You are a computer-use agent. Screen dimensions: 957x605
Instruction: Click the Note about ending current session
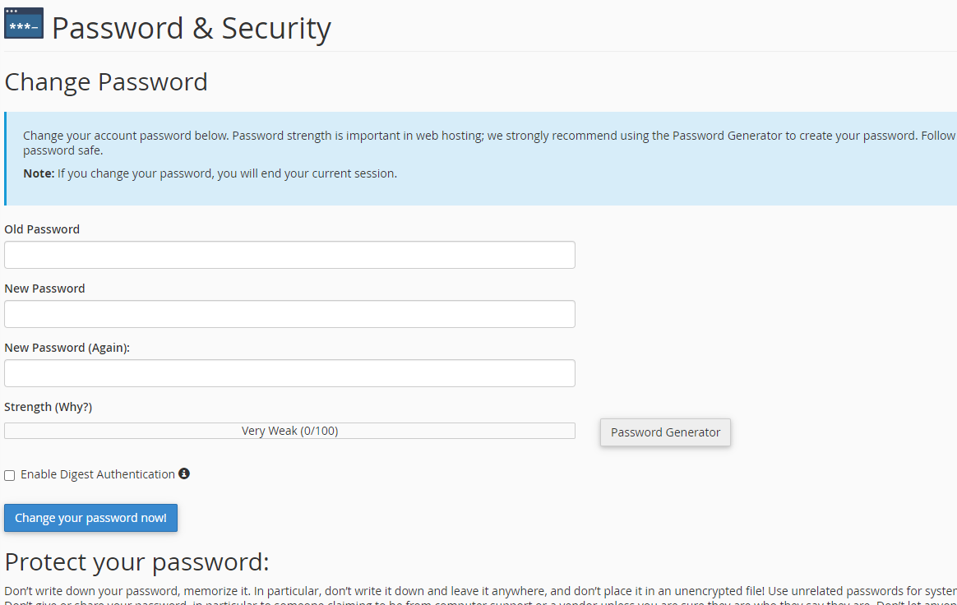point(210,173)
